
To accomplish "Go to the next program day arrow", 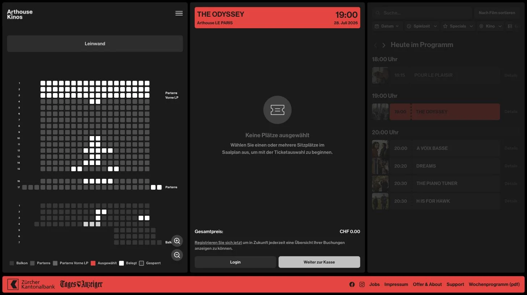I will [x=384, y=45].
